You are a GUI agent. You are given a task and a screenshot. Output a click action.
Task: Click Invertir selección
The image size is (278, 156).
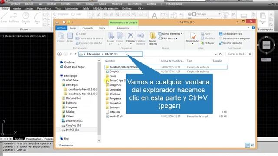pos(231,43)
